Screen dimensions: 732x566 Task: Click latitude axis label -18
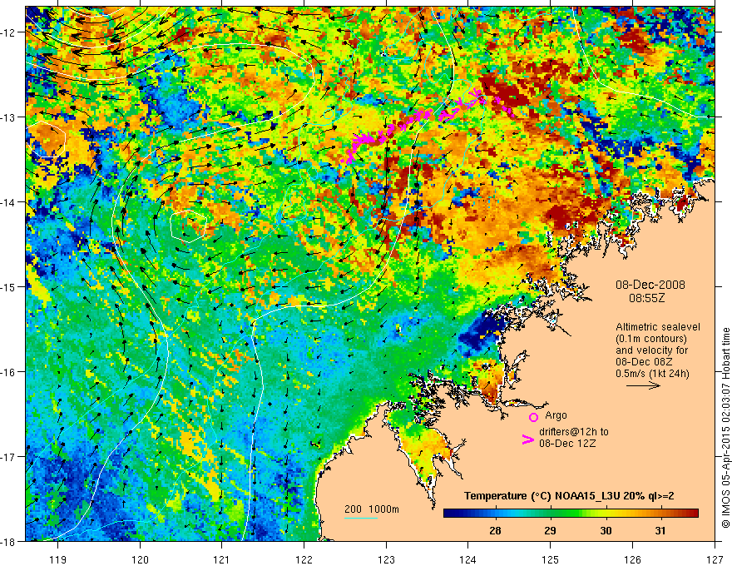pyautogui.click(x=9, y=542)
